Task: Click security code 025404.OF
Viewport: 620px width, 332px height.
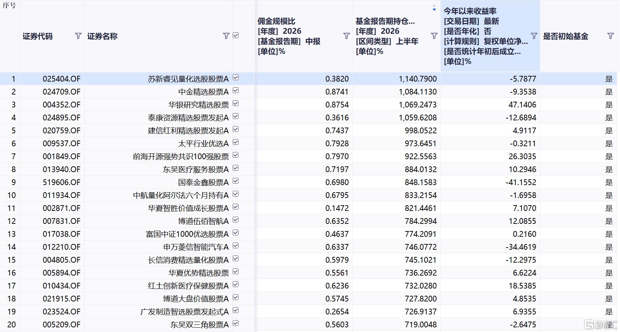Action: click(61, 79)
